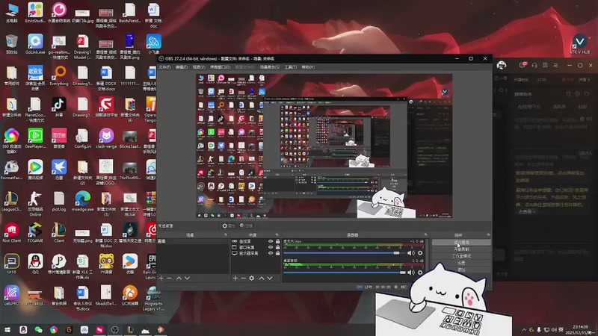Open the 编辑(E) menu in OBS
This screenshot has height=336, width=598.
pos(182,67)
